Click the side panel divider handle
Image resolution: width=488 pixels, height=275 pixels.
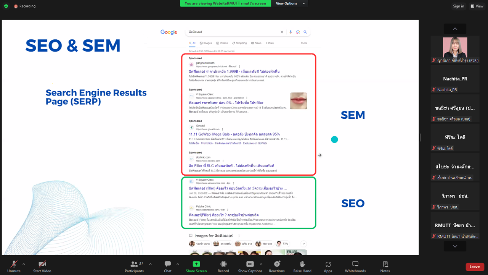(x=421, y=137)
